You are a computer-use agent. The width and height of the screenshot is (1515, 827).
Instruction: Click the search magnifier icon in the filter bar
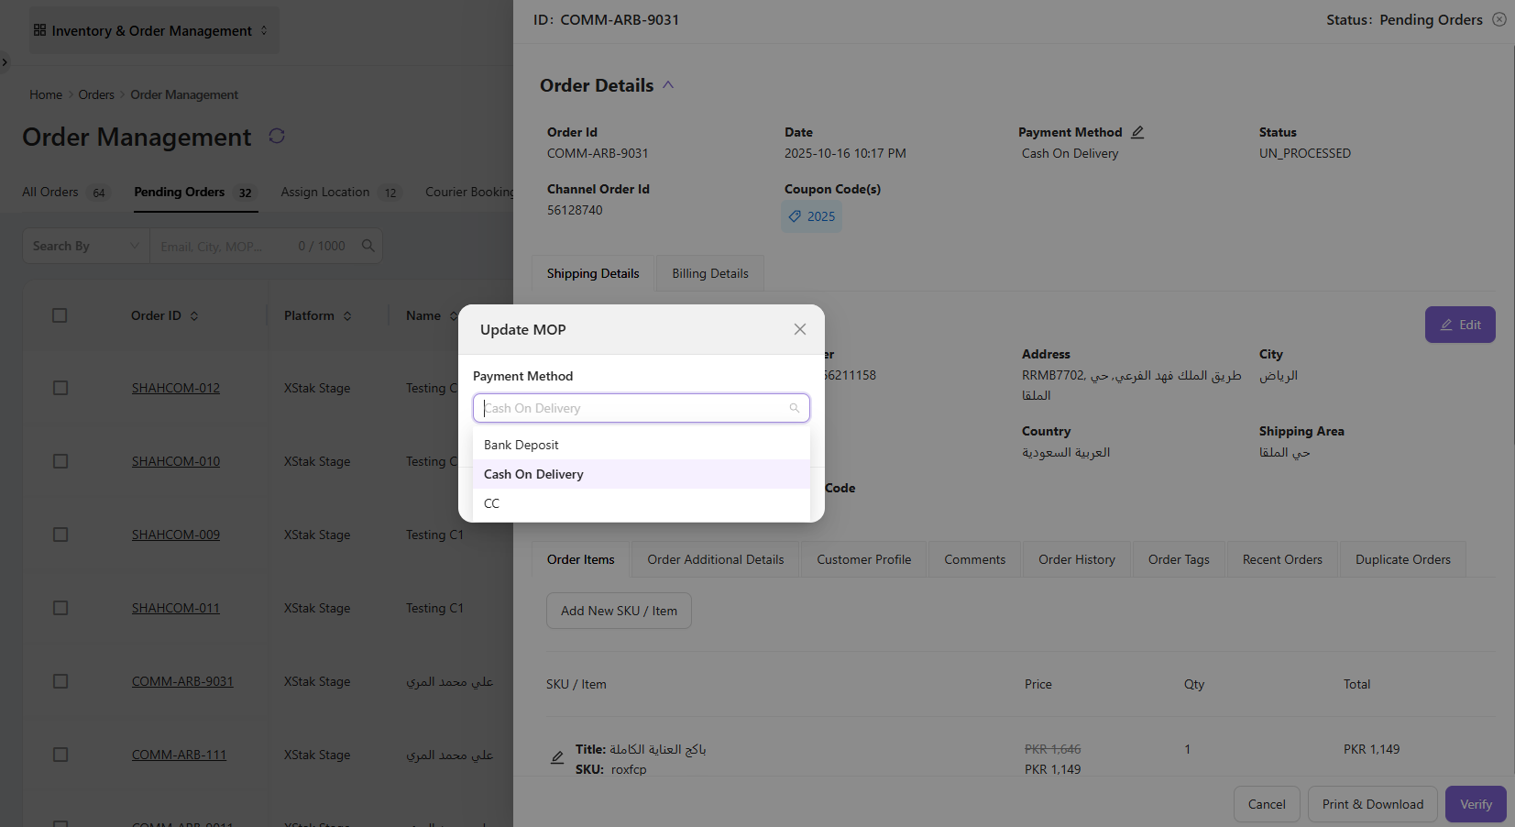(x=368, y=246)
